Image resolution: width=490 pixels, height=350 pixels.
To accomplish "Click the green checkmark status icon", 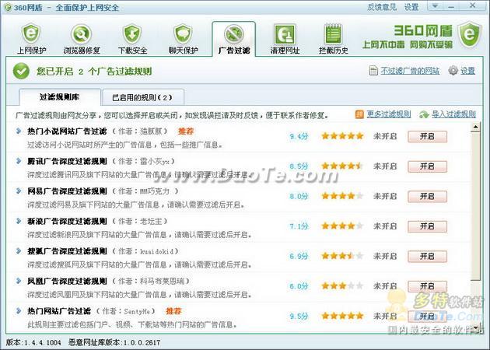I will tap(21, 71).
